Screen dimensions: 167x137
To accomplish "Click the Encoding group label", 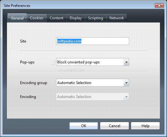I will [33, 83].
